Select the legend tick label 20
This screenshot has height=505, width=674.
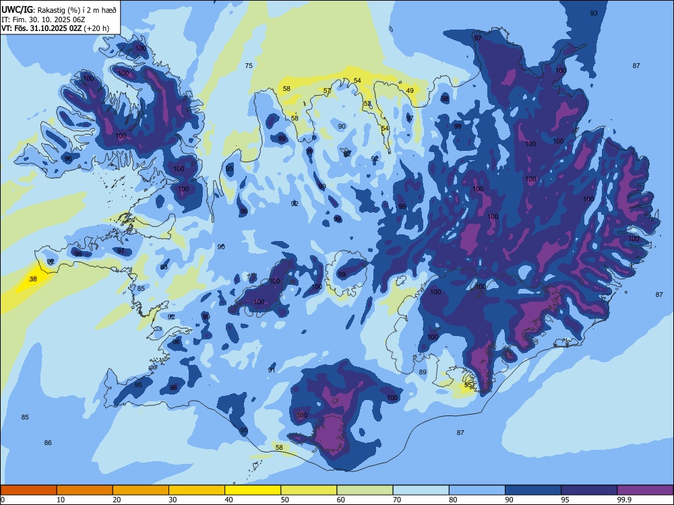click(117, 500)
